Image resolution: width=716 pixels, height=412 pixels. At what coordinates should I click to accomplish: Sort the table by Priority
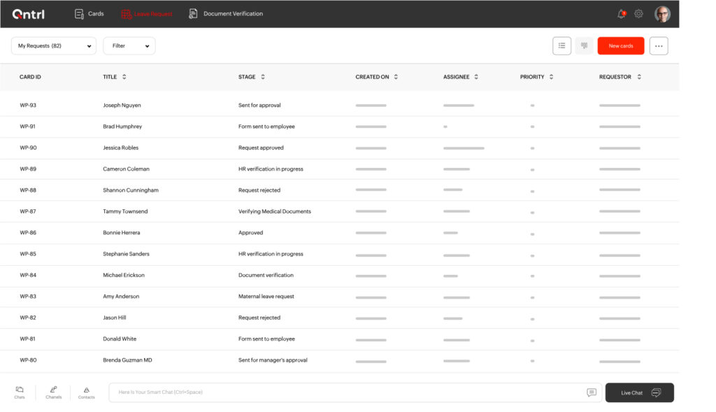(552, 77)
